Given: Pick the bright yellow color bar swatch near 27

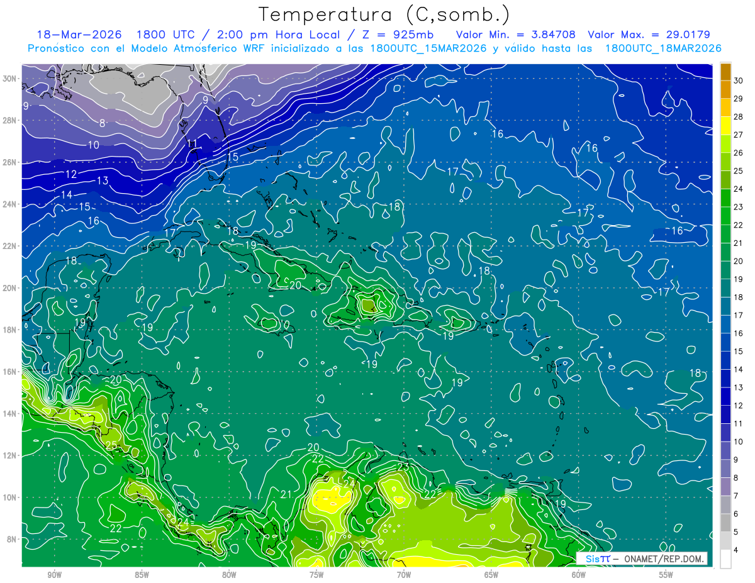Looking at the screenshot, I should [725, 126].
